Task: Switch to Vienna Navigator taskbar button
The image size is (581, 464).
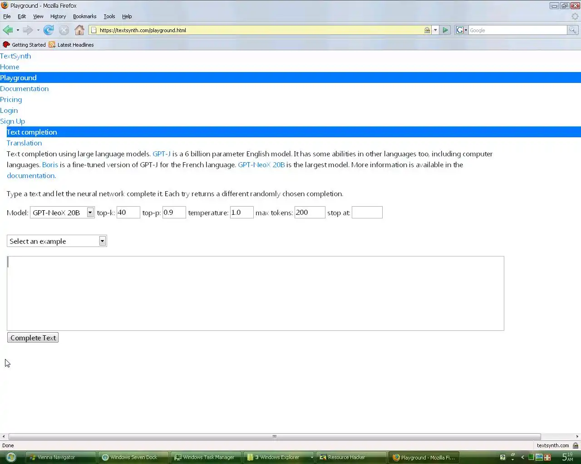Action: pyautogui.click(x=60, y=457)
